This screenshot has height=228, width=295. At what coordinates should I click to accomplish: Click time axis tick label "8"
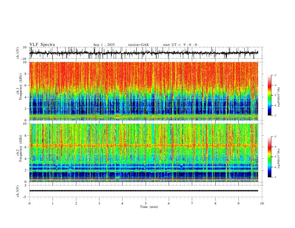(x=215, y=203)
